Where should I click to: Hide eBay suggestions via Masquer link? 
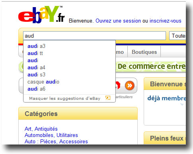coord(64,99)
